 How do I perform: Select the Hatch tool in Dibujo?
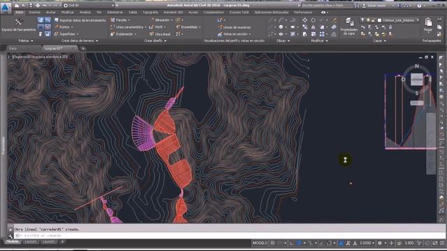coord(293,34)
